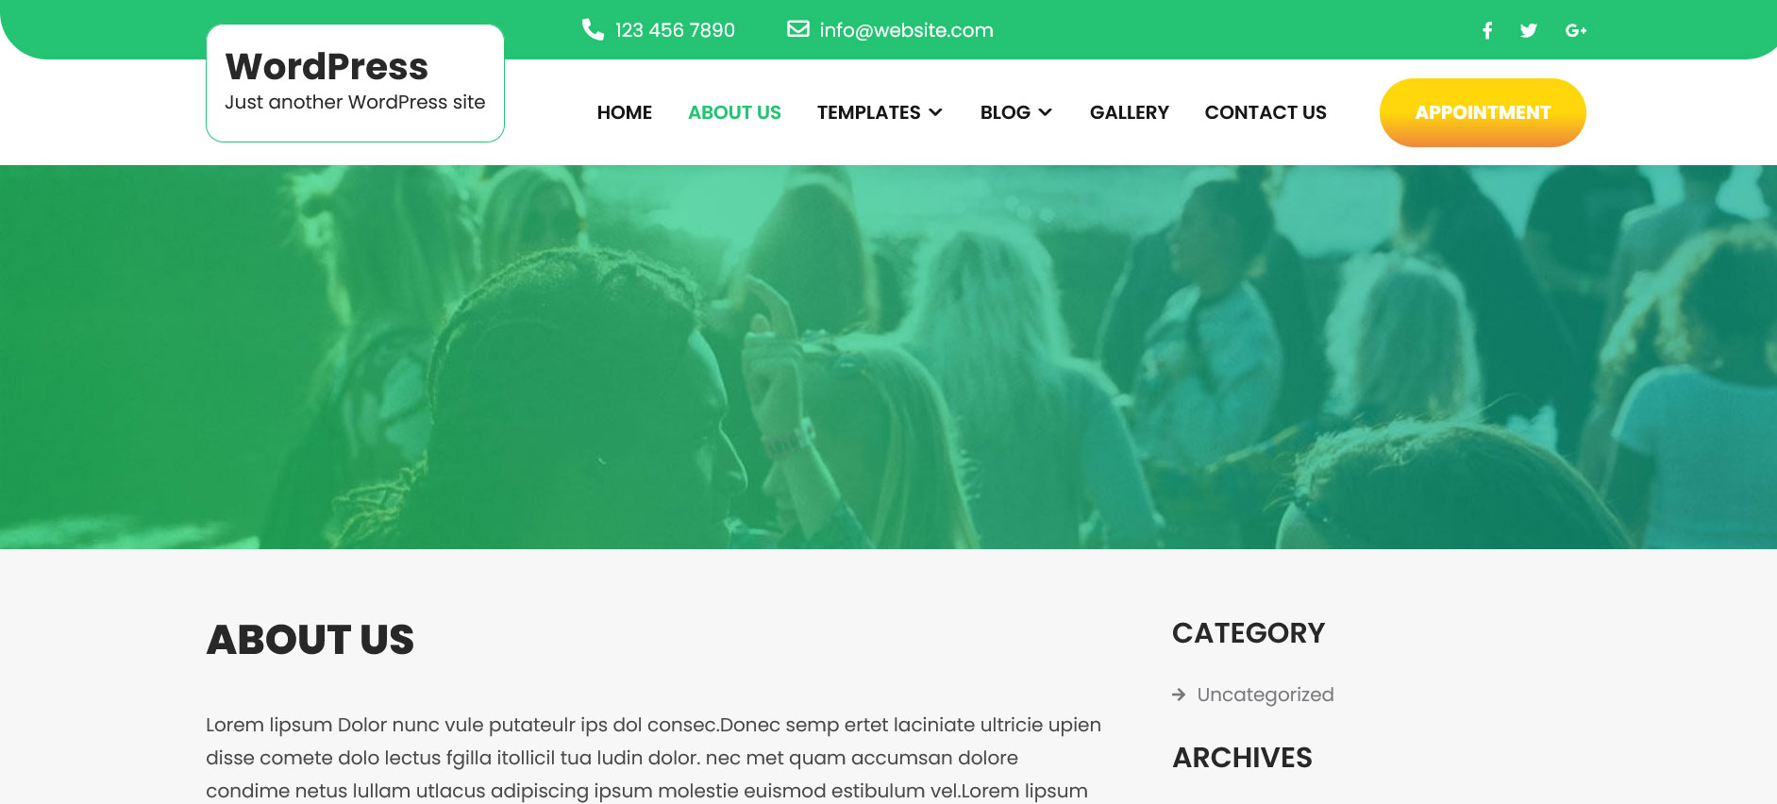Click the arrow icon beside Uncategorized
The image size is (1777, 804).
click(1179, 695)
